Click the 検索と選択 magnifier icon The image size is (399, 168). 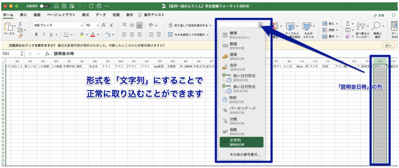pyautogui.click(x=377, y=26)
